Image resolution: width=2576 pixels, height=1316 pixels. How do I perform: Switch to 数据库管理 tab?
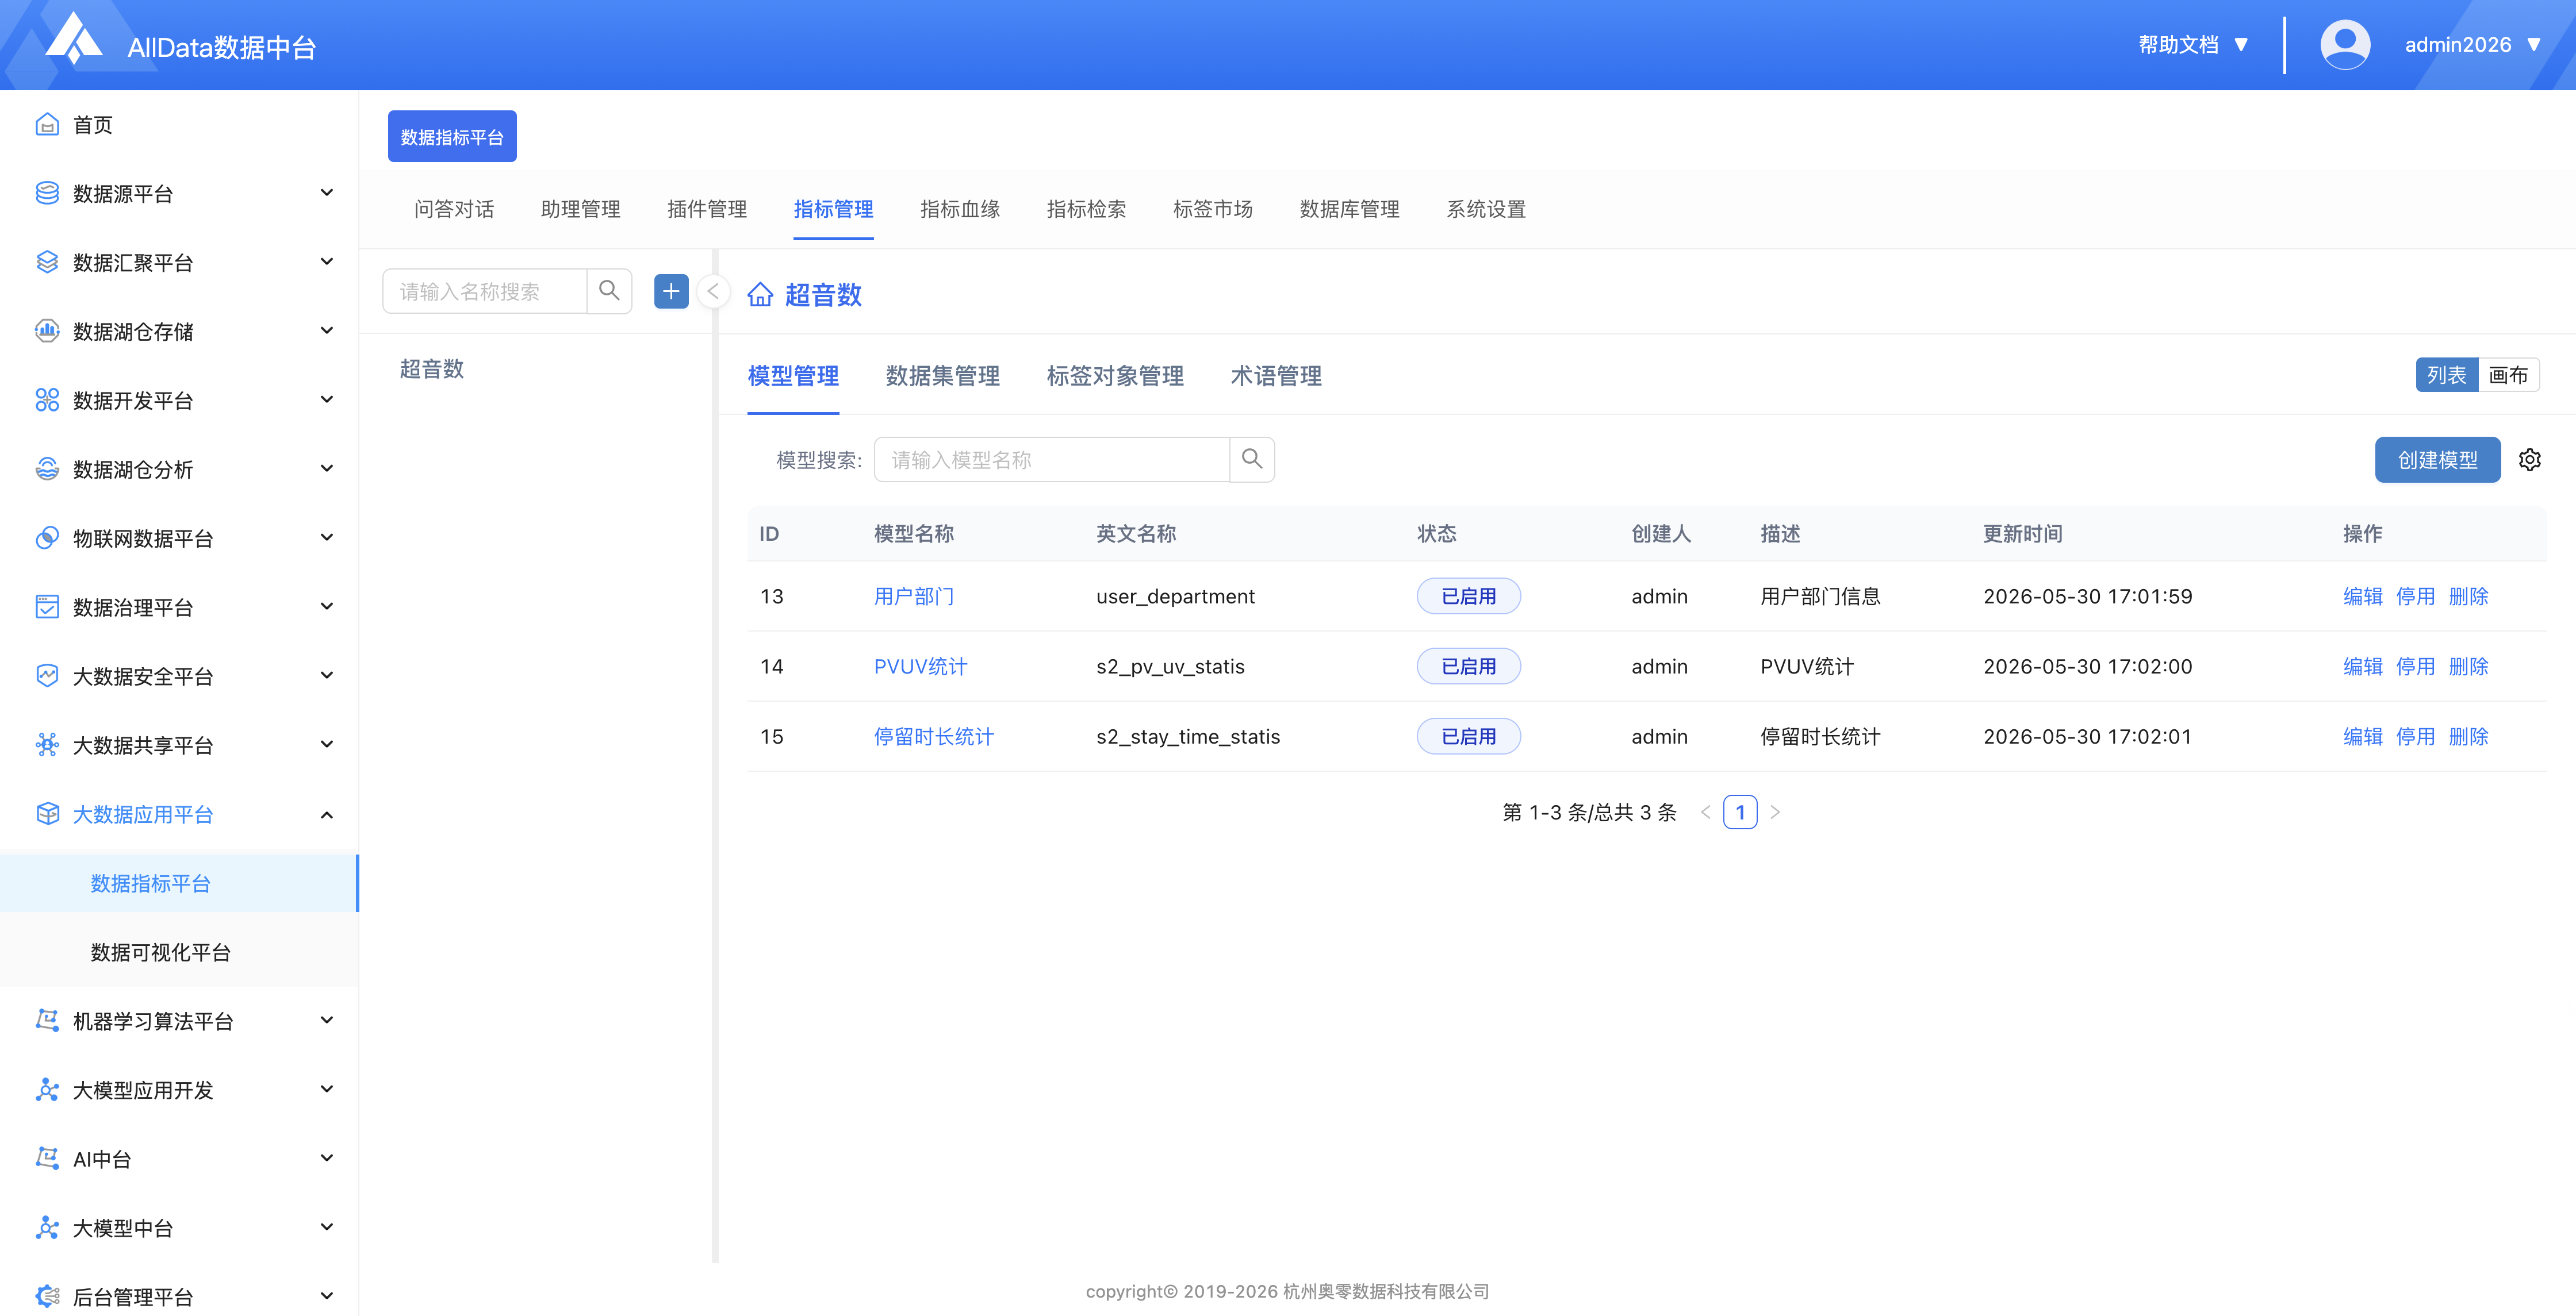tap(1350, 209)
